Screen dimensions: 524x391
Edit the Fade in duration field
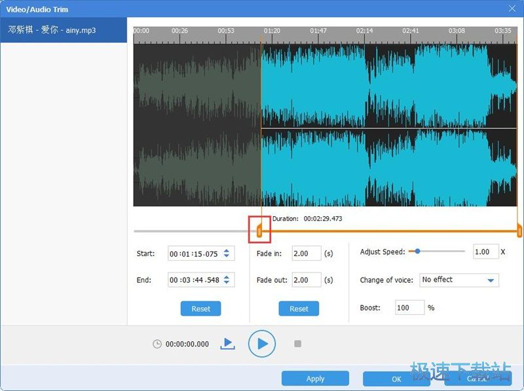306,253
